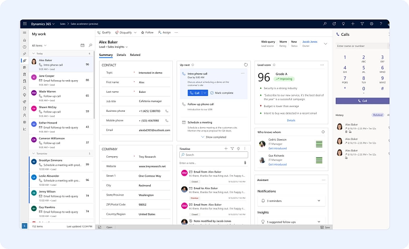
Task: Open the advanced find funnel icon in top bar
Action: (x=362, y=24)
